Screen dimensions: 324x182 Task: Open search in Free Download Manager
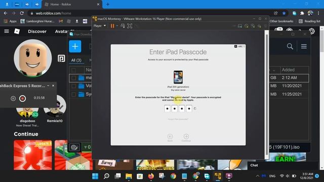290,47
